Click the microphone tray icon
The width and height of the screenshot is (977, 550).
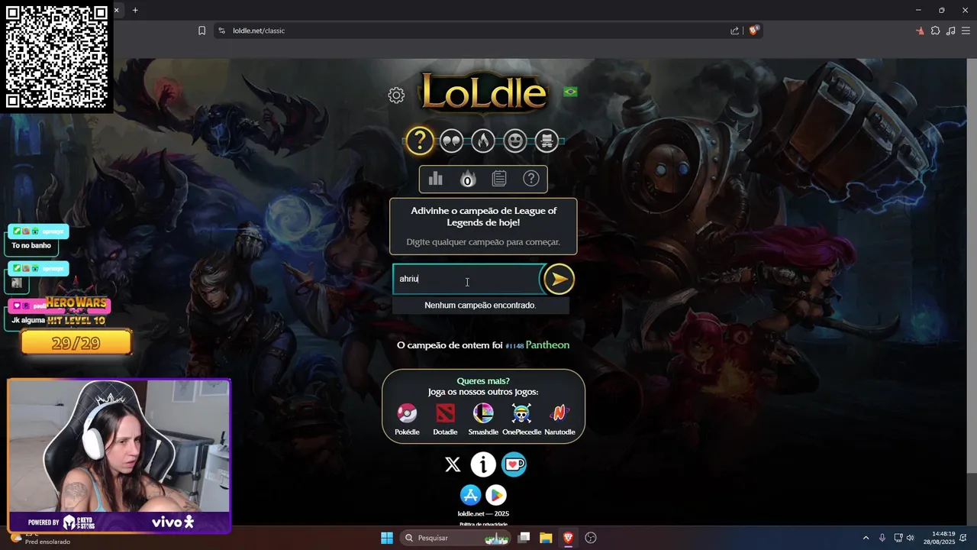882,538
